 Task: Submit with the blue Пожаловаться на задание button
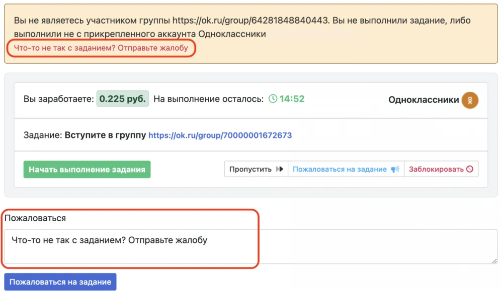pos(60,281)
